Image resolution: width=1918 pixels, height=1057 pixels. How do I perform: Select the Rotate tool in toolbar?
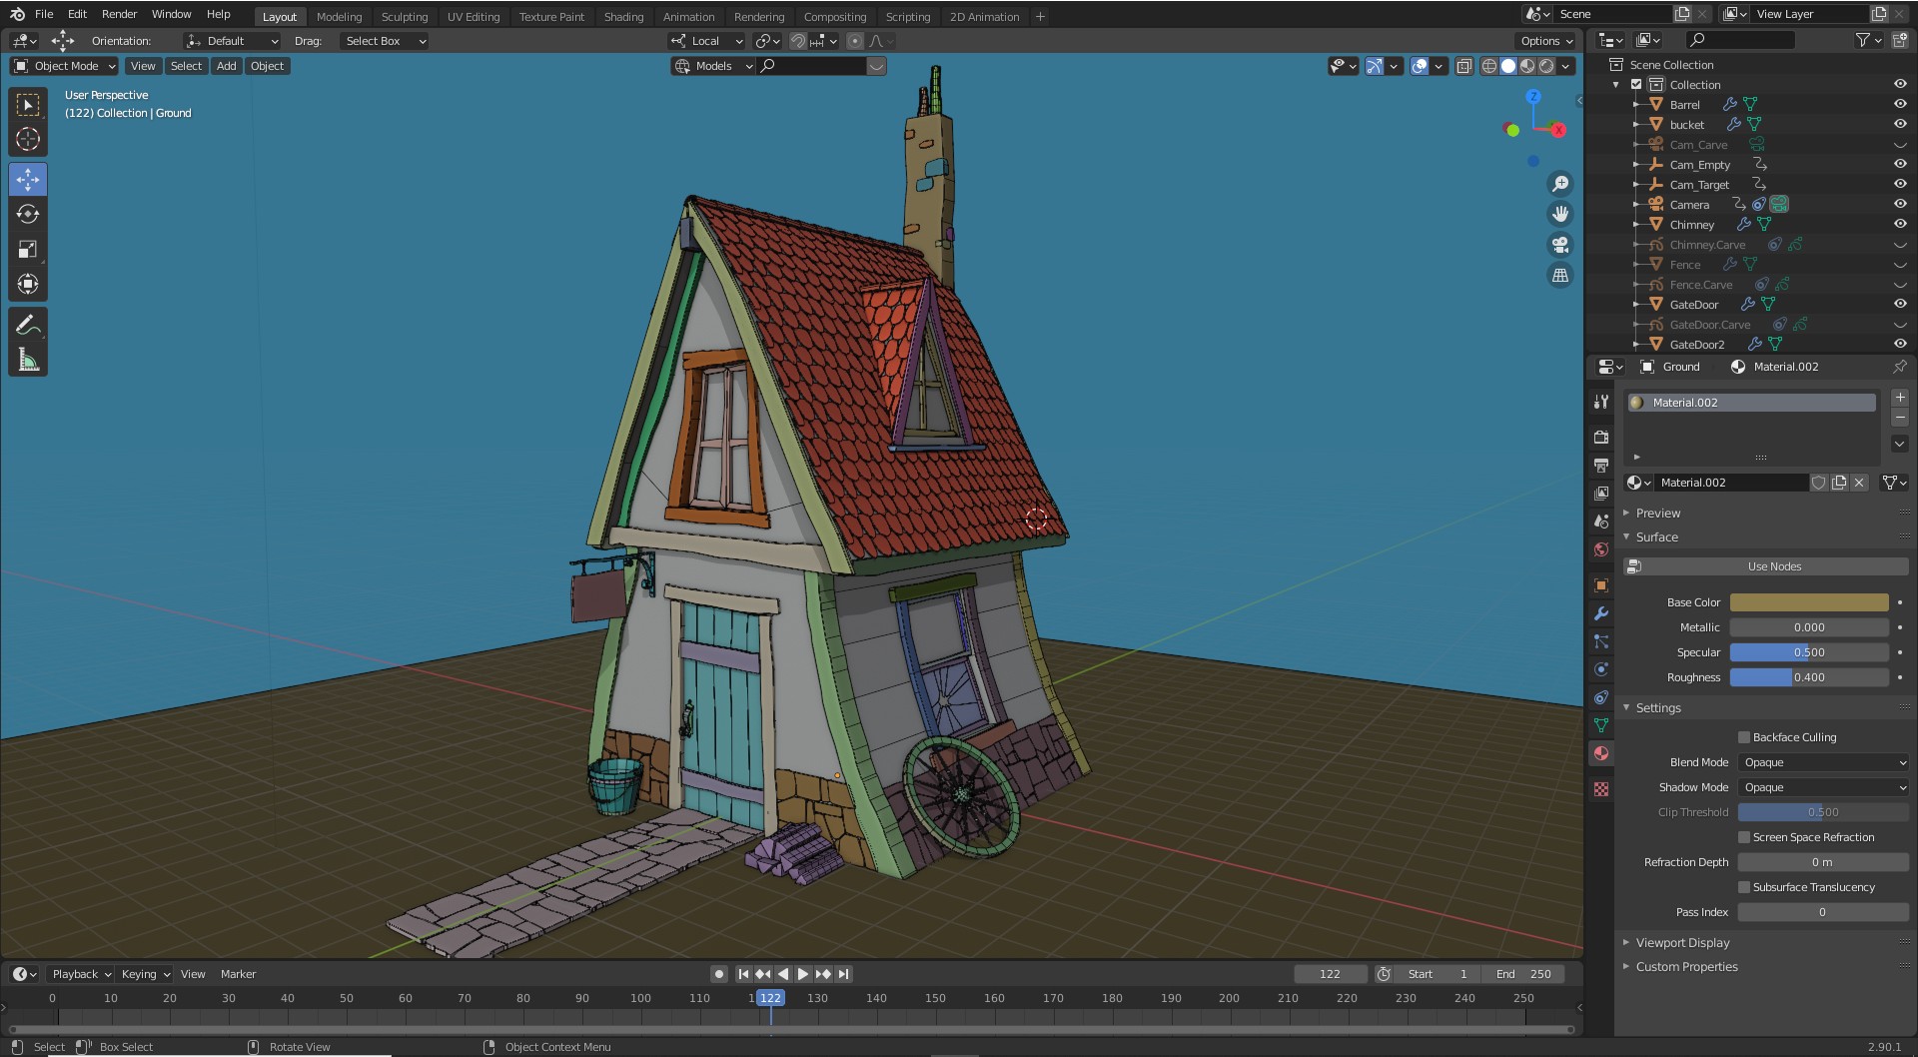(28, 214)
